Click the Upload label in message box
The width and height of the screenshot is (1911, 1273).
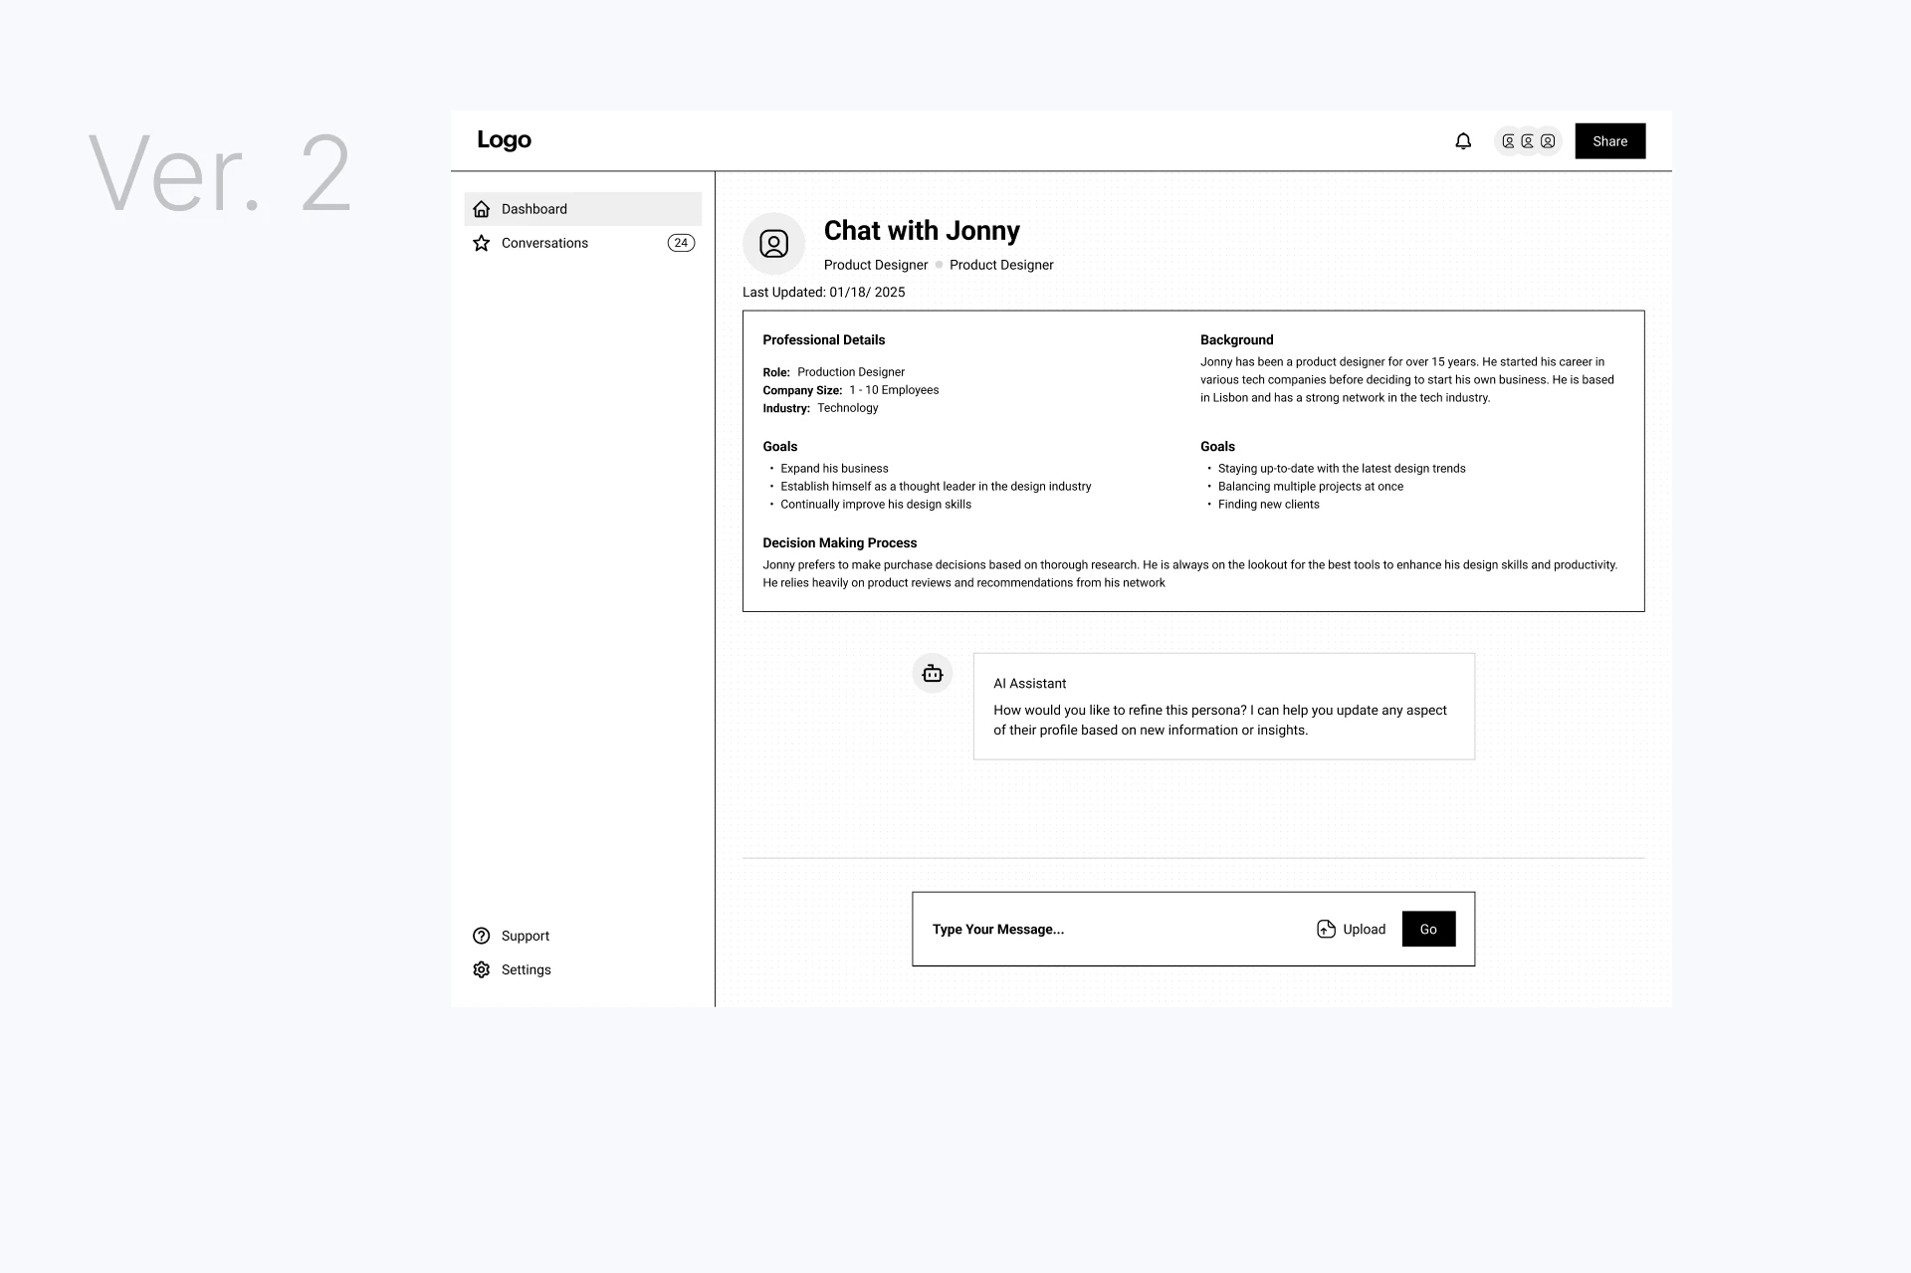click(x=1364, y=929)
